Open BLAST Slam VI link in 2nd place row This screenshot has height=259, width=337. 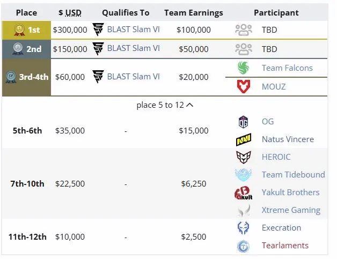[x=133, y=48]
